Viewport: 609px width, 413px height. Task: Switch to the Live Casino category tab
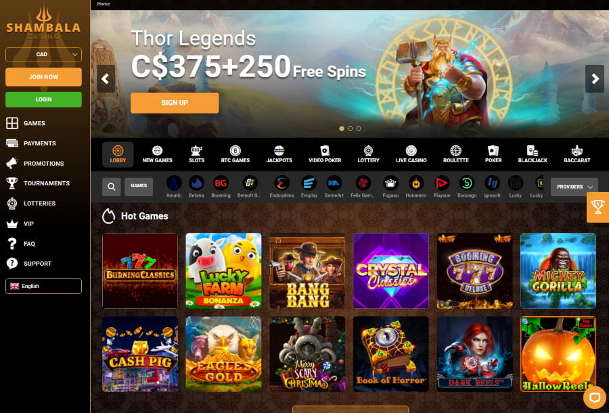pos(411,154)
